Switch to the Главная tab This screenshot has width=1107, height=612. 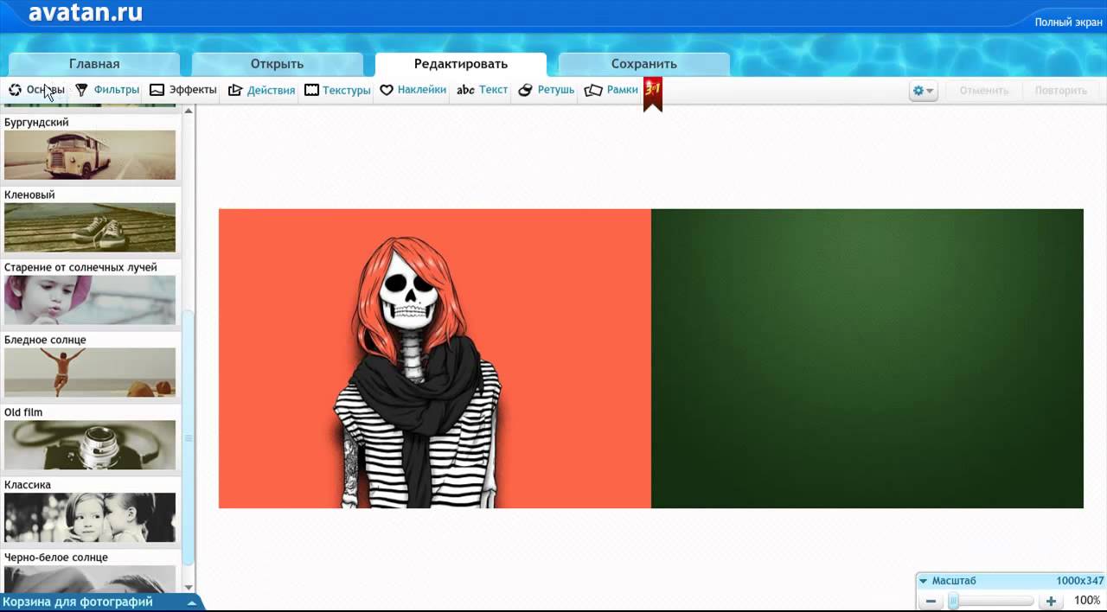94,64
